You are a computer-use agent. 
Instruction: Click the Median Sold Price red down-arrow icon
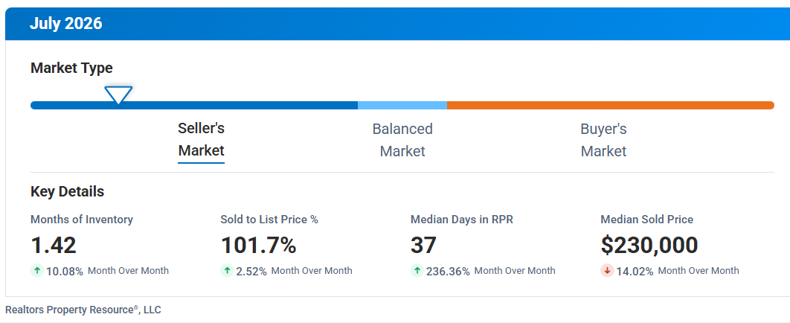click(607, 271)
